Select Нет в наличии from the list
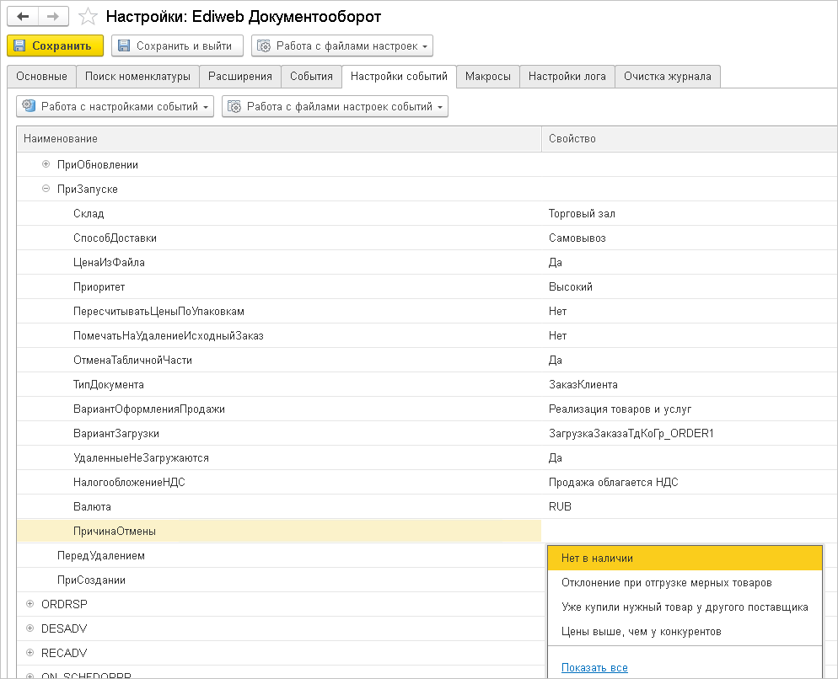Image resolution: width=838 pixels, height=679 pixels. 597,559
